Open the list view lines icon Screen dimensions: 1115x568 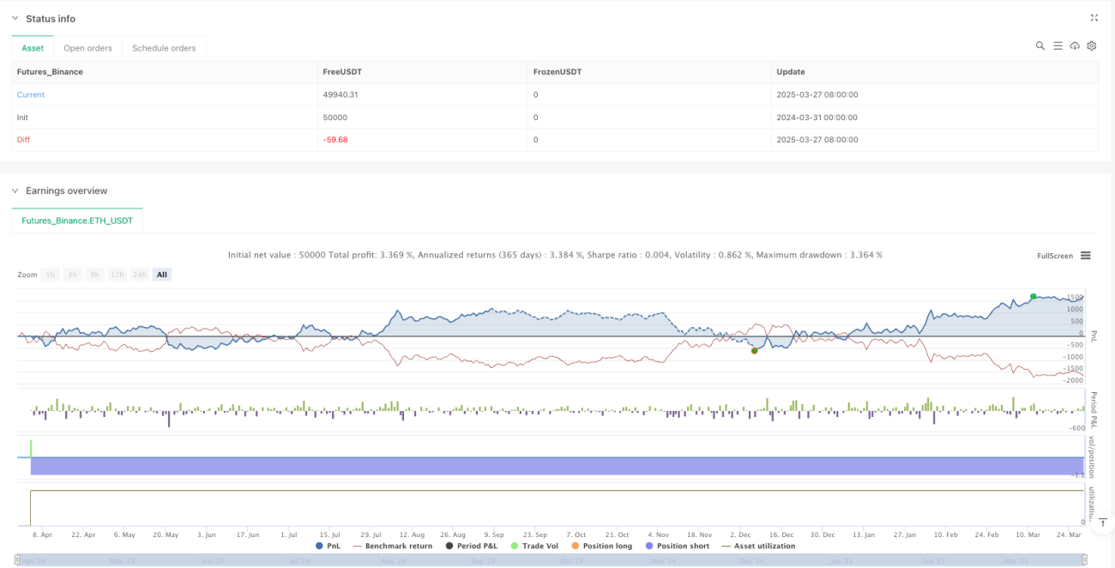pyautogui.click(x=1058, y=45)
